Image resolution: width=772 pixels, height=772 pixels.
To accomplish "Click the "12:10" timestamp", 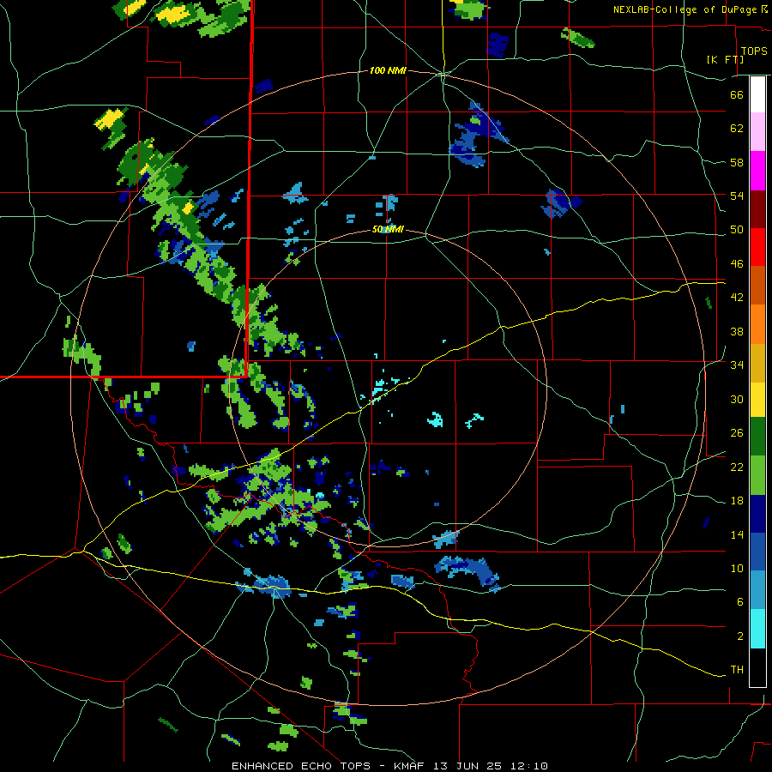I will point(528,766).
